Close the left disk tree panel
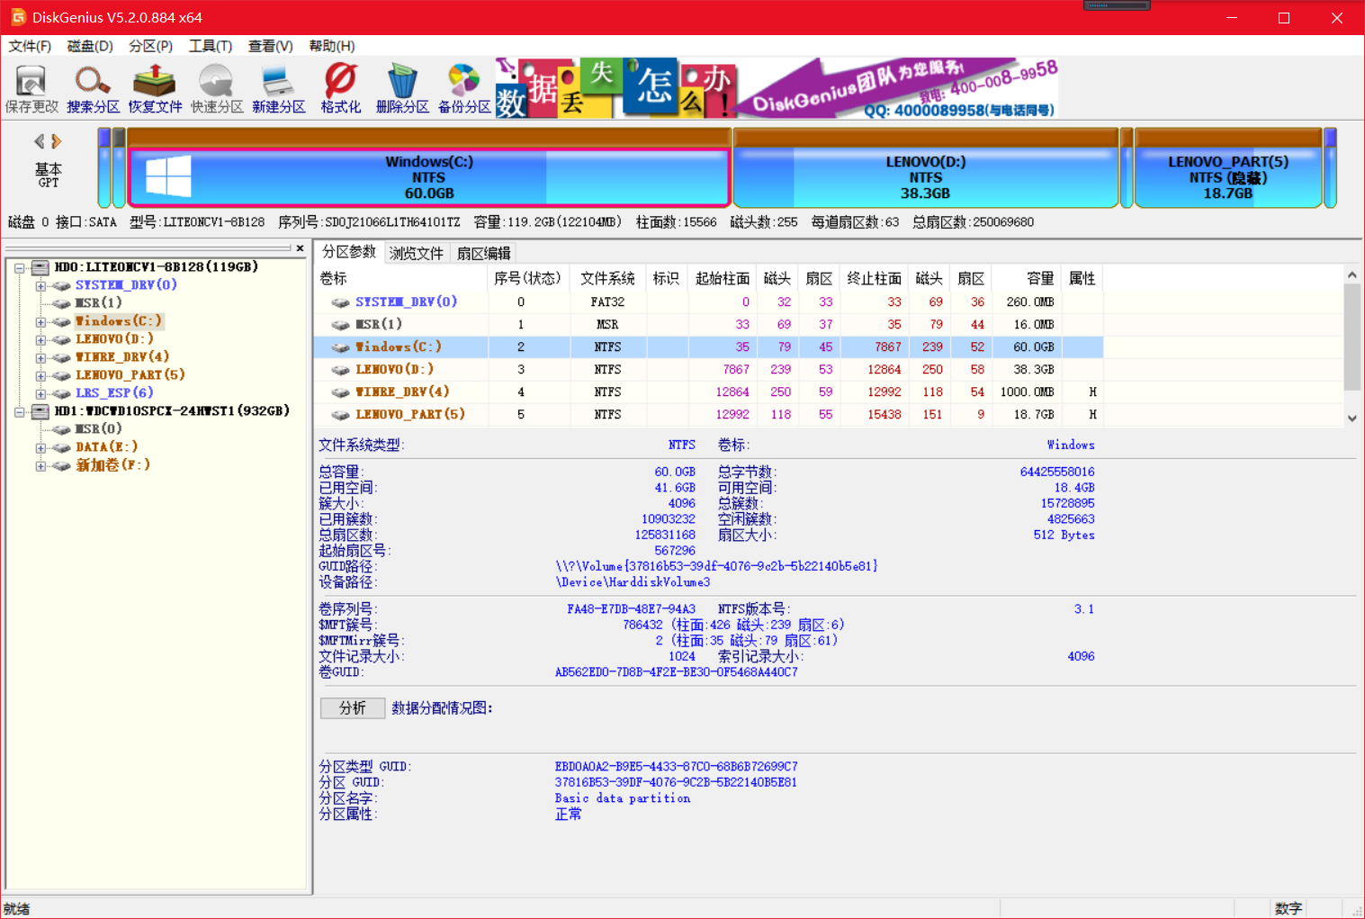Viewport: 1365px width, 919px height. coord(301,248)
